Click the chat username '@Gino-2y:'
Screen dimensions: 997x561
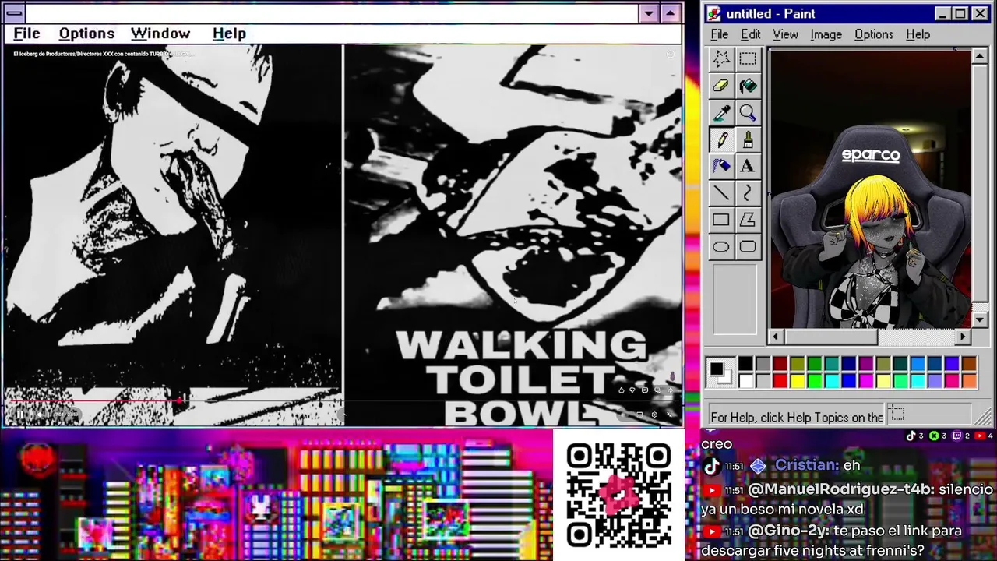tap(788, 531)
